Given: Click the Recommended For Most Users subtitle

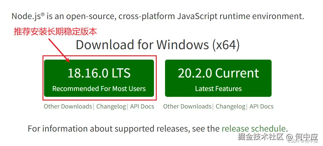Looking at the screenshot, I should point(99,89).
